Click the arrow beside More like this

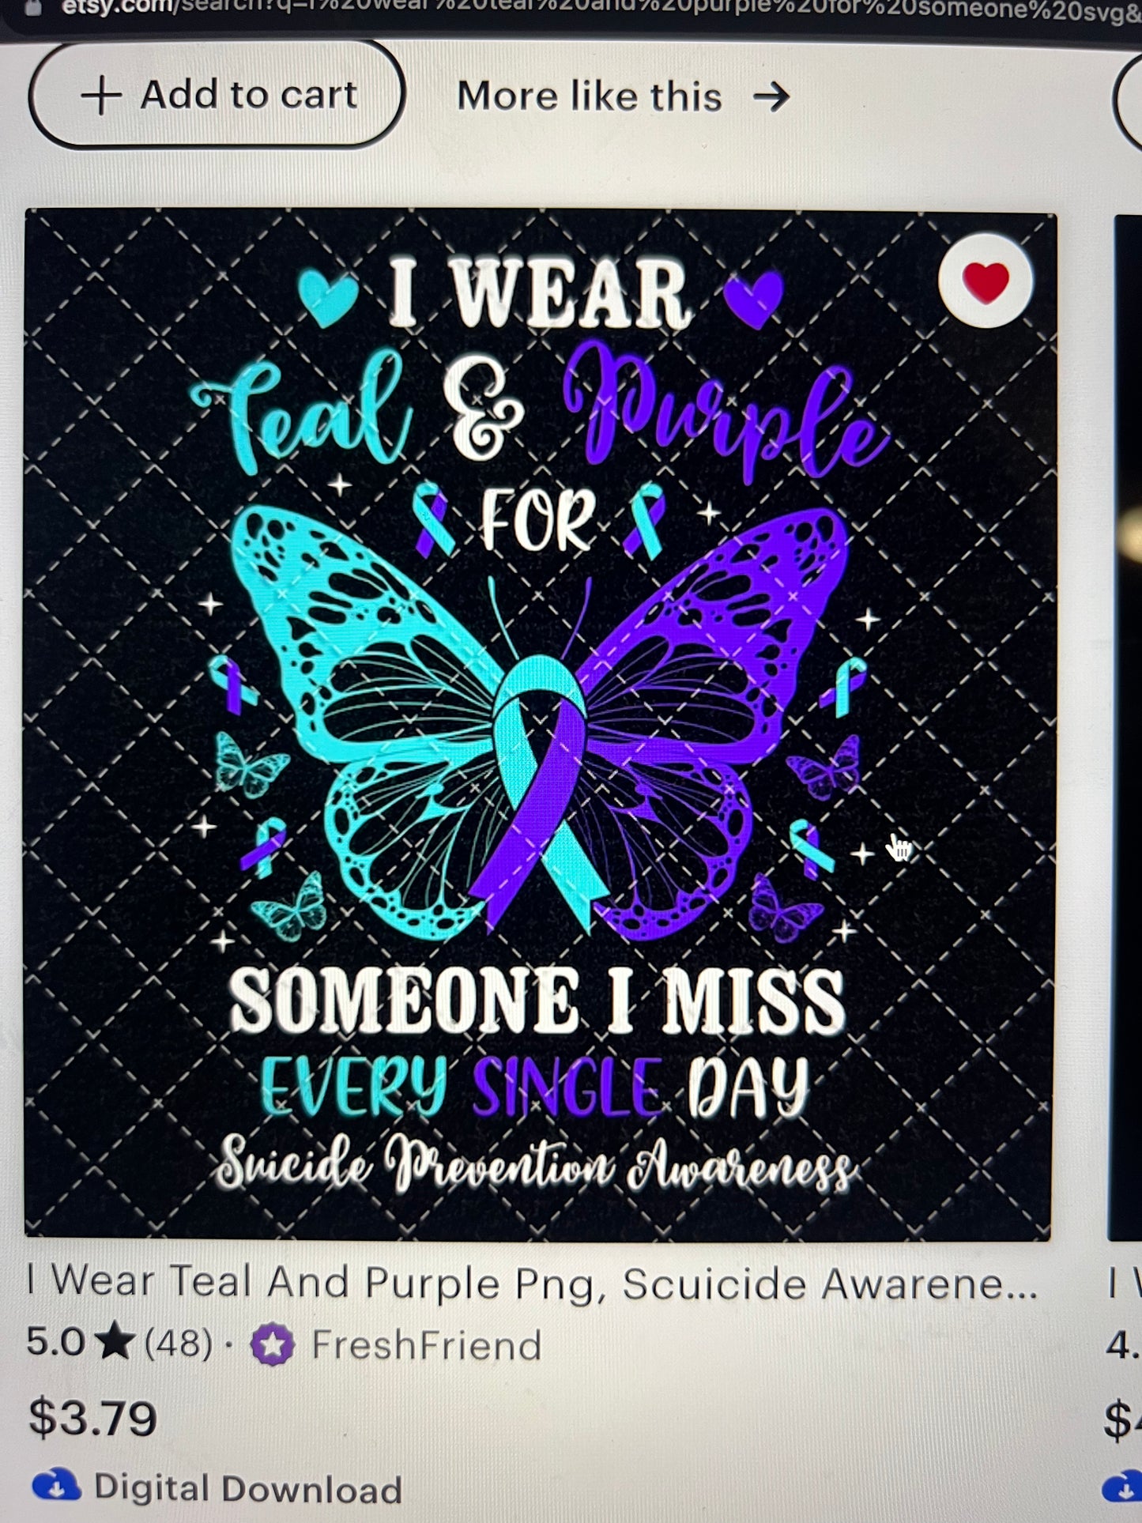pyautogui.click(x=771, y=97)
